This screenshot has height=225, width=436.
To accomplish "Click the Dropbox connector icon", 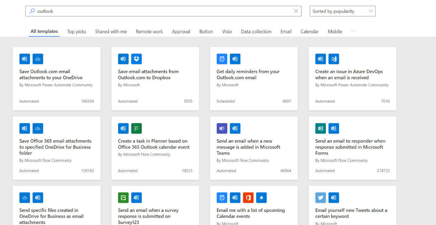I will pyautogui.click(x=136, y=59).
